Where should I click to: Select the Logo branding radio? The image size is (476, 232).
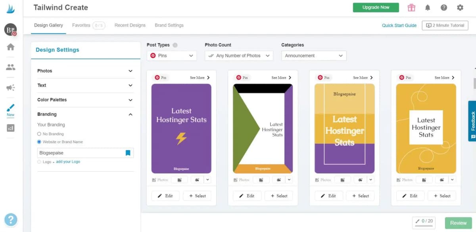point(39,162)
